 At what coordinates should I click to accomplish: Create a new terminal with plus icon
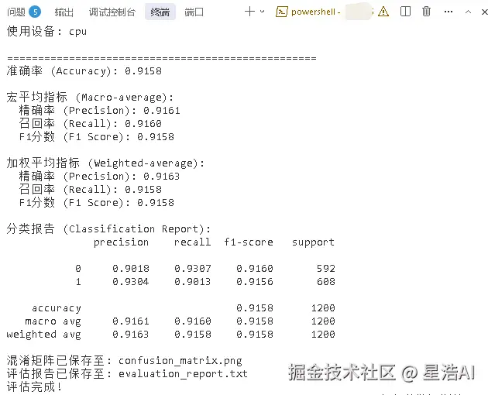click(x=249, y=12)
